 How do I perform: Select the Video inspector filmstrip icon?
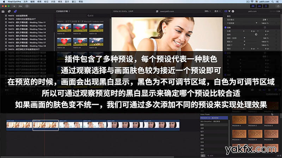(226, 11)
